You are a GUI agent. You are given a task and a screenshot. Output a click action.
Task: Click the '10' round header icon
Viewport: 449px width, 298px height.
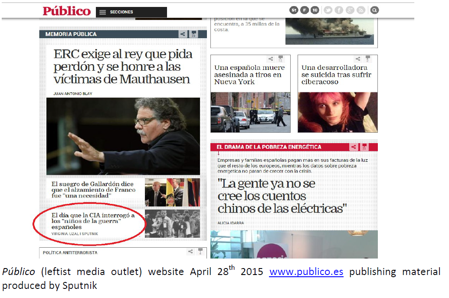click(x=315, y=10)
